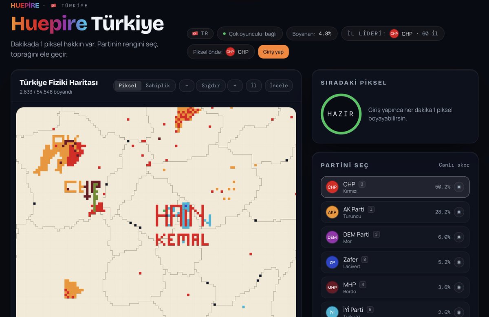Click the keyboard shortcut 2 badge beside CHP
The width and height of the screenshot is (489, 317).
362,184
